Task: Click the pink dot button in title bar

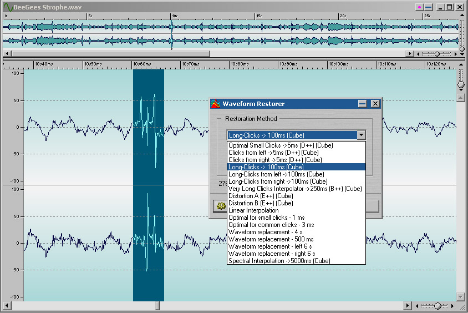Action: (420, 7)
